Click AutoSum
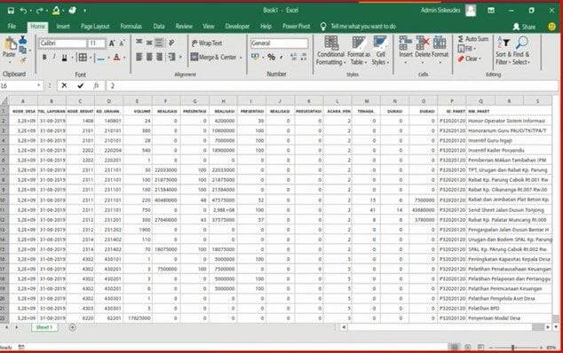563x353 pixels. (473, 39)
